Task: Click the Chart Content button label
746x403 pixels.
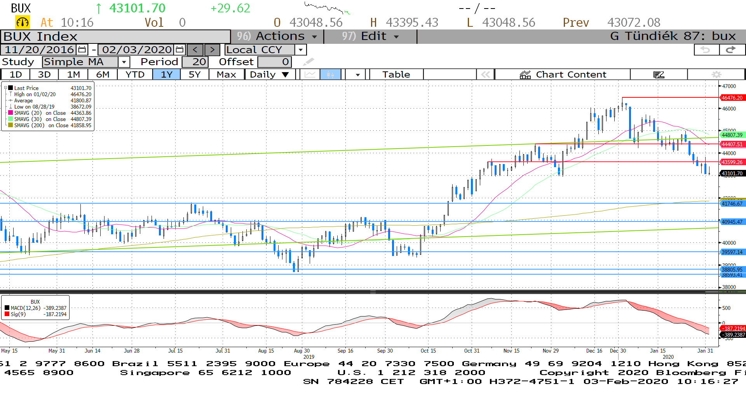Action: (x=571, y=74)
